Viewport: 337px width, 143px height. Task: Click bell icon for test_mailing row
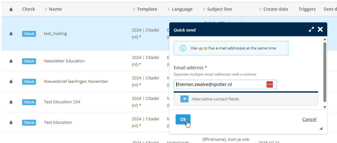click(11, 34)
